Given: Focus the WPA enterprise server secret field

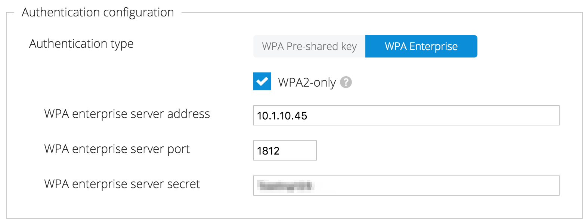Looking at the screenshot, I should 406,186.
